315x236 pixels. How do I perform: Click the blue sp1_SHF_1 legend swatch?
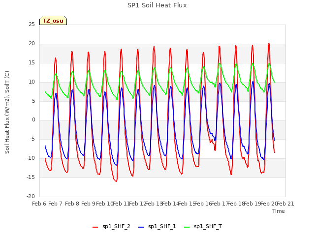point(141,227)
